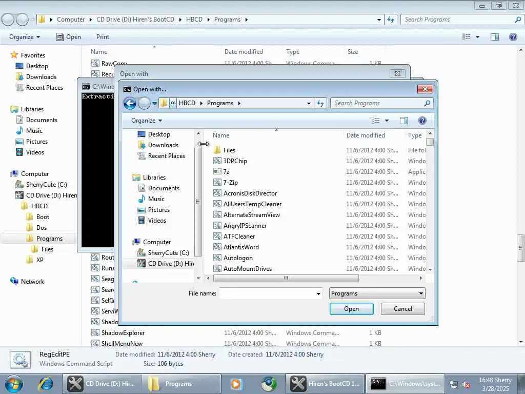Click Forward arrow in Open with dialog
This screenshot has height=394, width=525.
[144, 103]
